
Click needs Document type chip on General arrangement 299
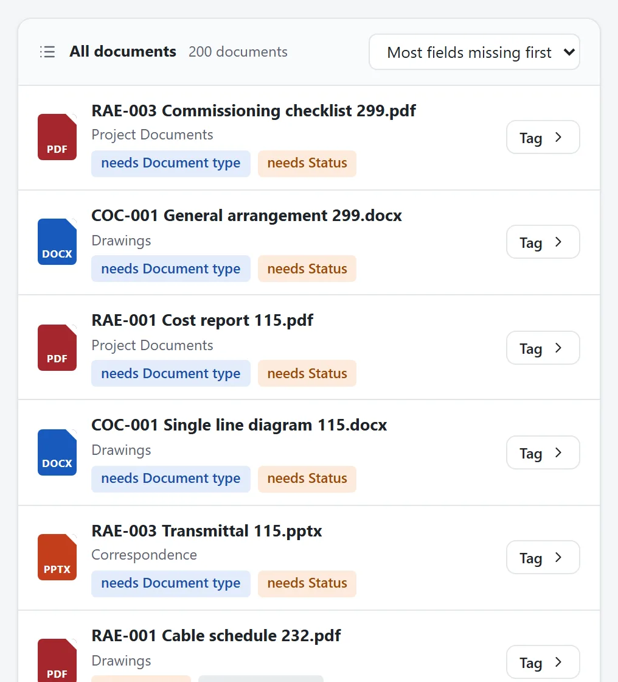[x=171, y=269]
